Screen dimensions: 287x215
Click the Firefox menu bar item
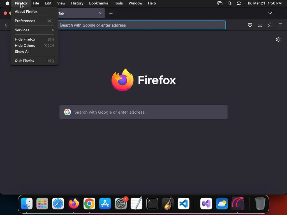[x=21, y=3]
